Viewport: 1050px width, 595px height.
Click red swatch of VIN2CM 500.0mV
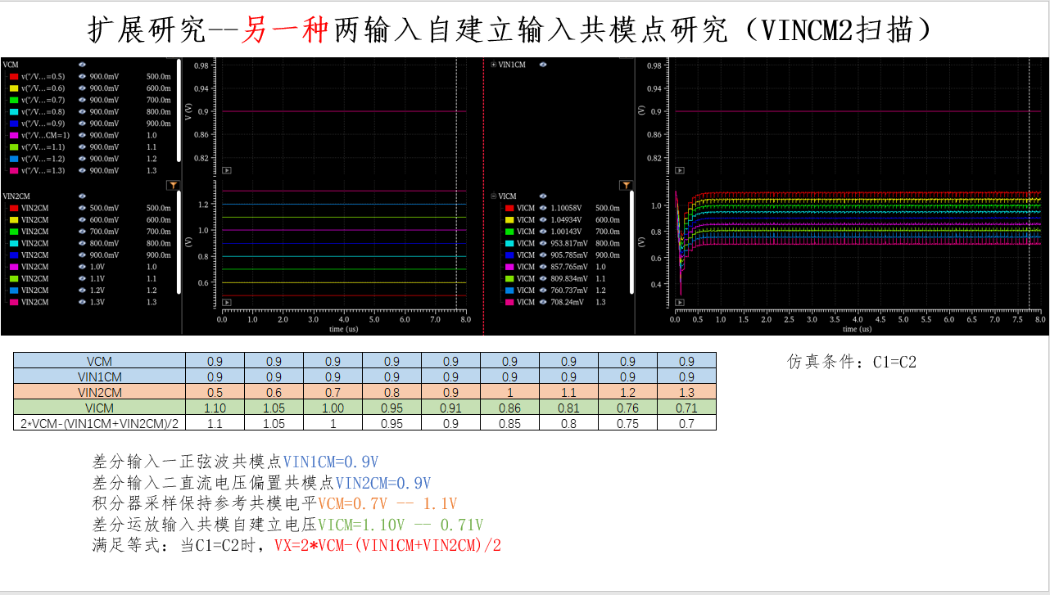coord(14,208)
